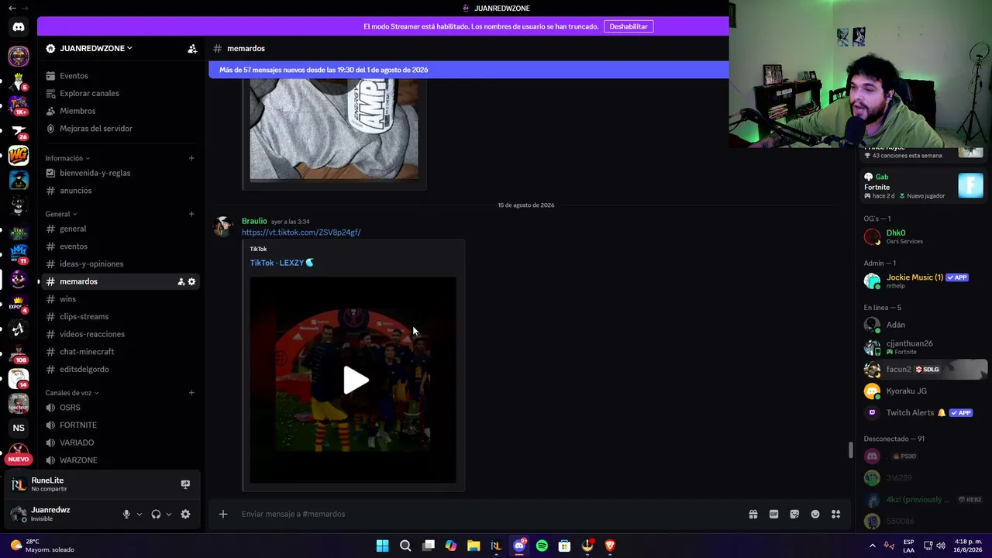Open audio output options dropdown
992x558 pixels.
169,514
